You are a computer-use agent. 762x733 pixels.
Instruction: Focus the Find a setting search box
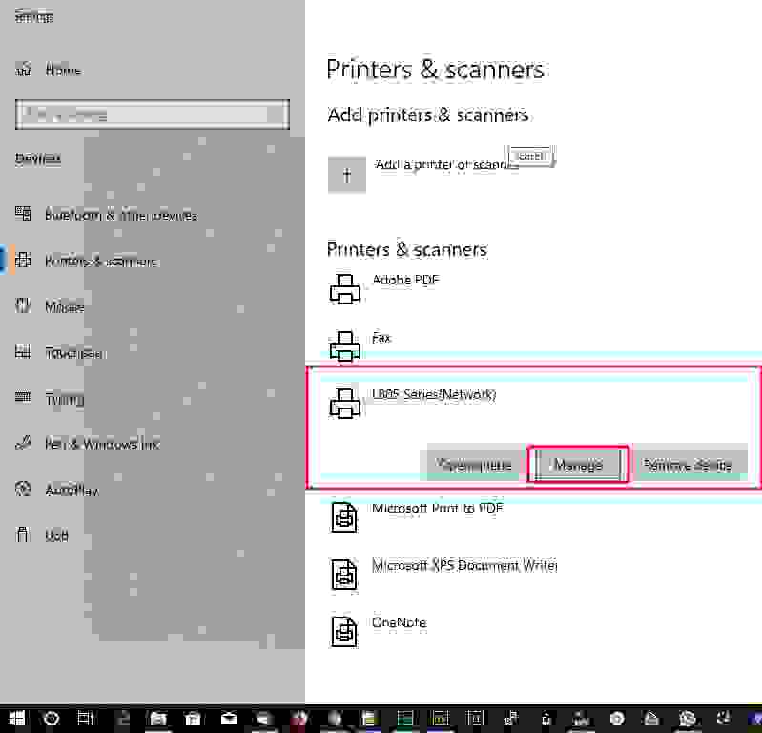(x=152, y=115)
